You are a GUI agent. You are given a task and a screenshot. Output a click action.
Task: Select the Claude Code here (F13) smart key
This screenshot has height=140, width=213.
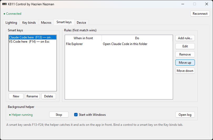32,37
